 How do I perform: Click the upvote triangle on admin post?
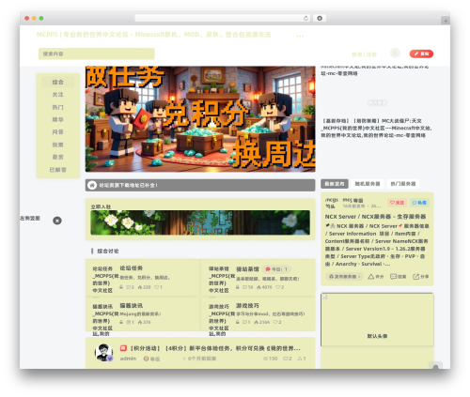pos(300,359)
